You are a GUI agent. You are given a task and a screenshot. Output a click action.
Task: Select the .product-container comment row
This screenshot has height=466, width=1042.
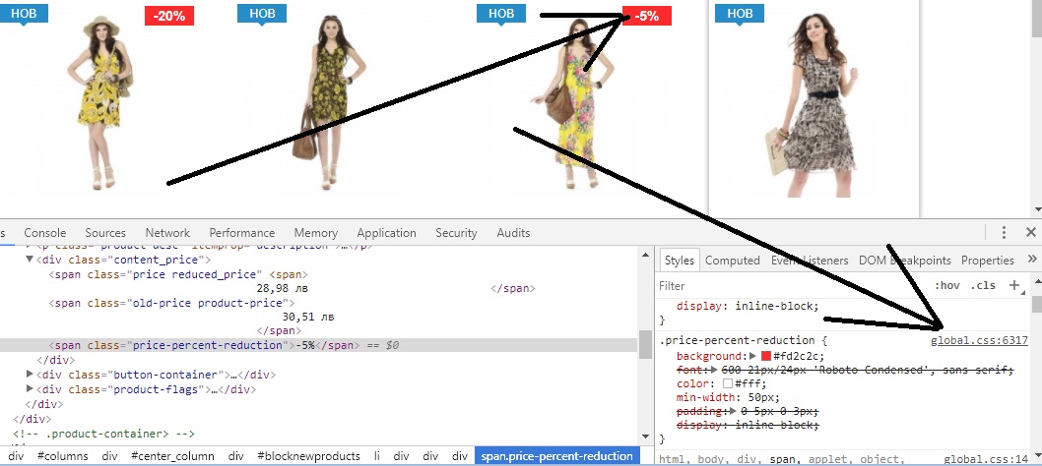tap(103, 434)
